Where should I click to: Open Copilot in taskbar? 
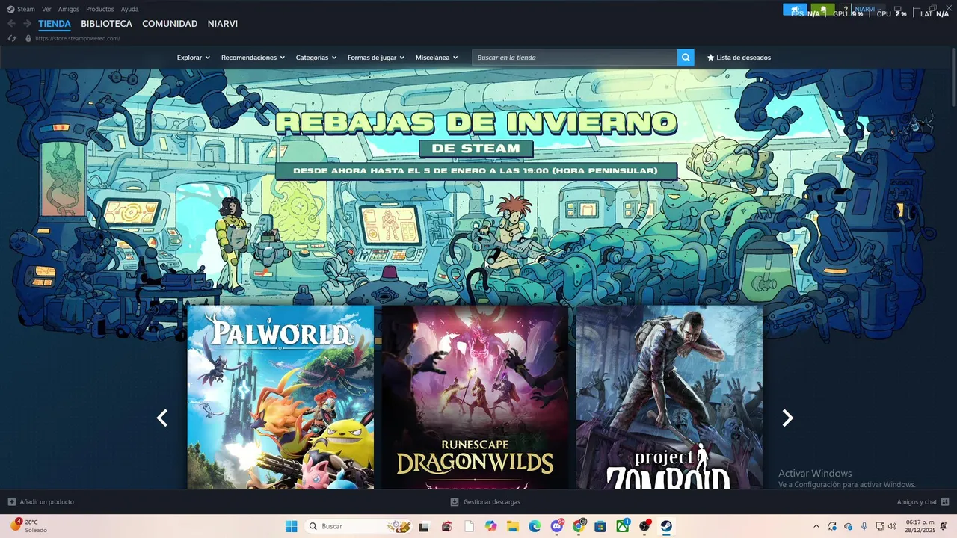pyautogui.click(x=490, y=526)
